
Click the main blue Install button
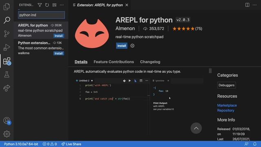pos(122,46)
